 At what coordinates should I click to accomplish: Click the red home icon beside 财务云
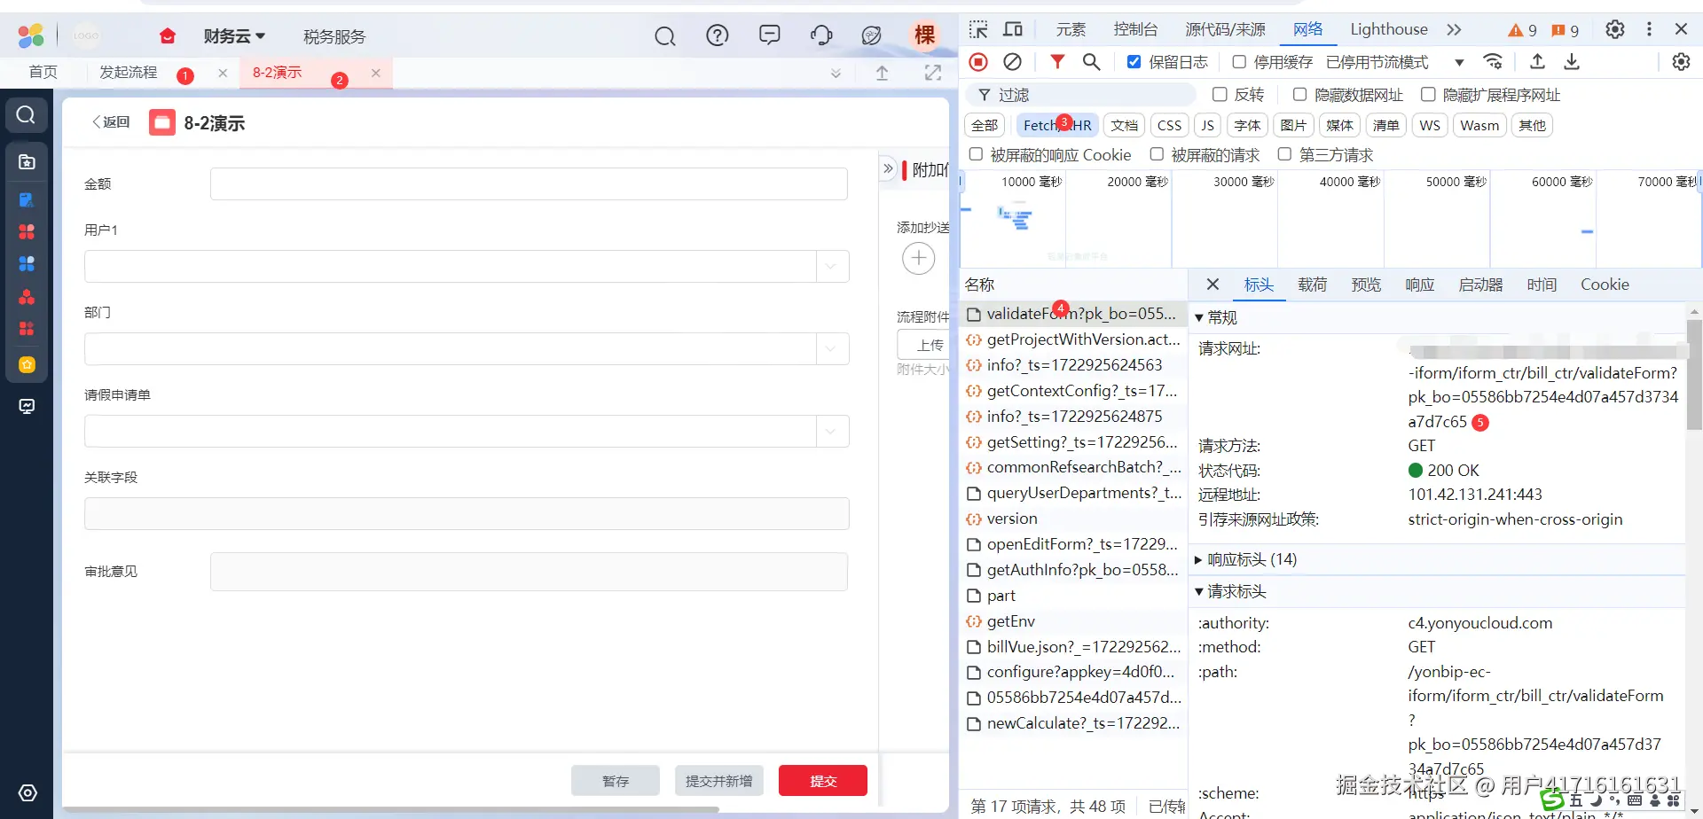[x=167, y=36]
